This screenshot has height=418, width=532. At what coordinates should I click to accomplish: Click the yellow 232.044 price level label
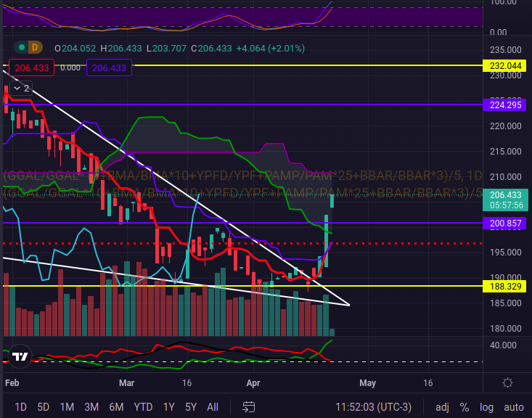click(507, 65)
